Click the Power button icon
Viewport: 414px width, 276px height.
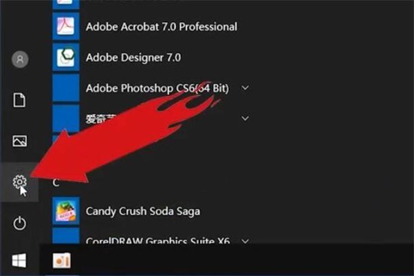pos(19,222)
